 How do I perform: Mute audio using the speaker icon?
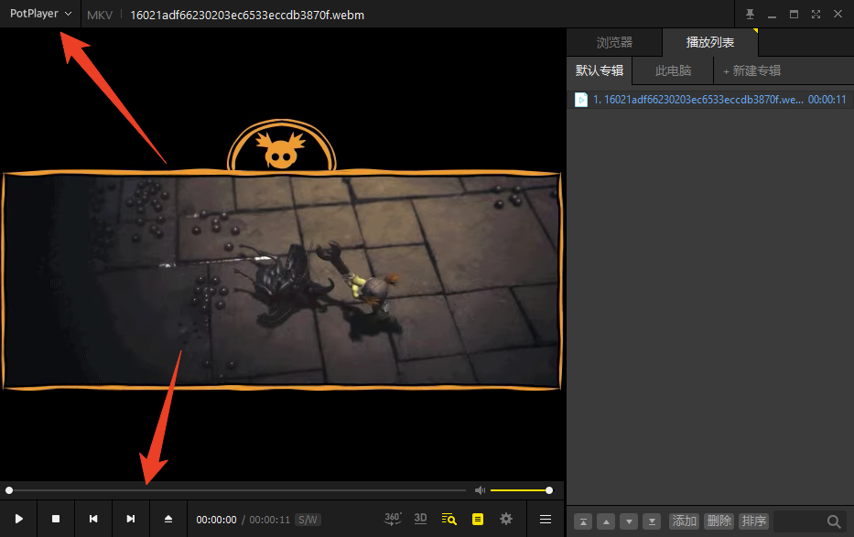[x=480, y=490]
